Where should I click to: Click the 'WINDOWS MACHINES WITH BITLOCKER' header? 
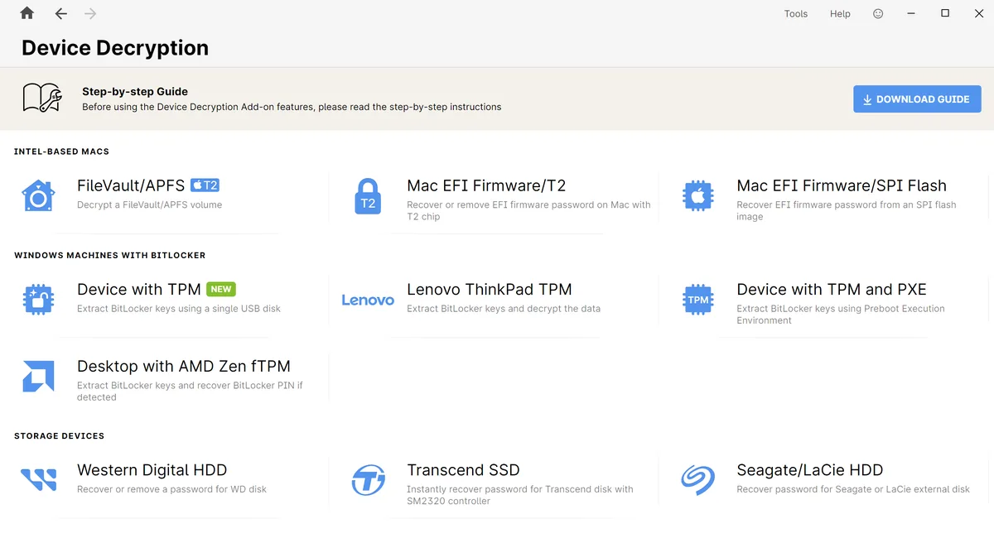109,255
